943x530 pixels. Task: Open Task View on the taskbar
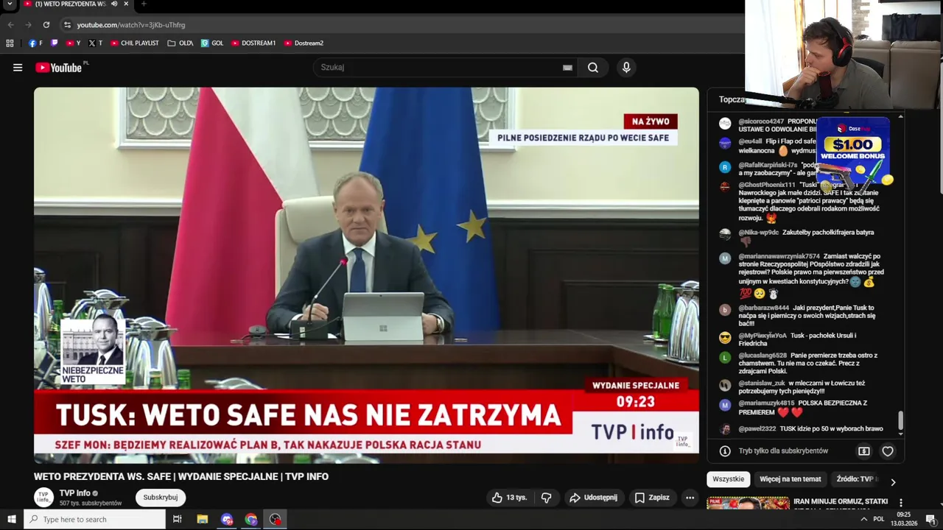(177, 520)
